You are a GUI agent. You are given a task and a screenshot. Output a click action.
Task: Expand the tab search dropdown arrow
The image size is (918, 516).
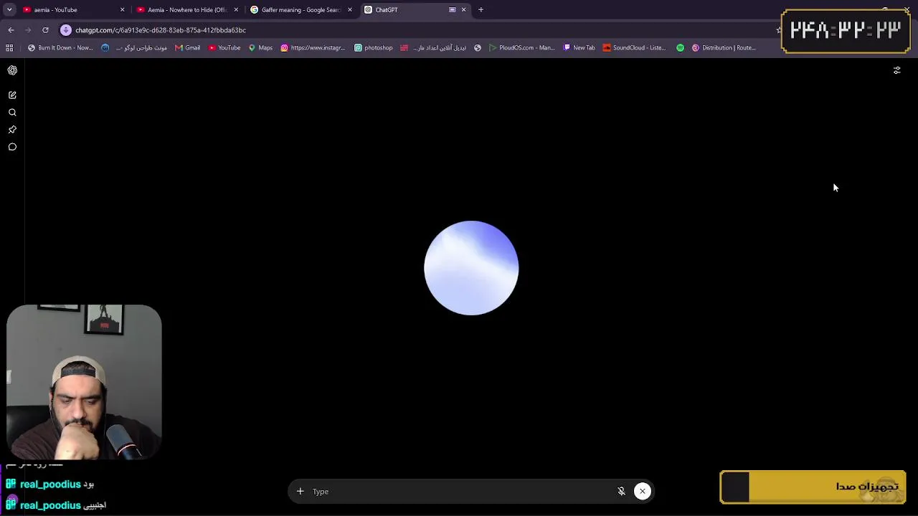tap(9, 10)
